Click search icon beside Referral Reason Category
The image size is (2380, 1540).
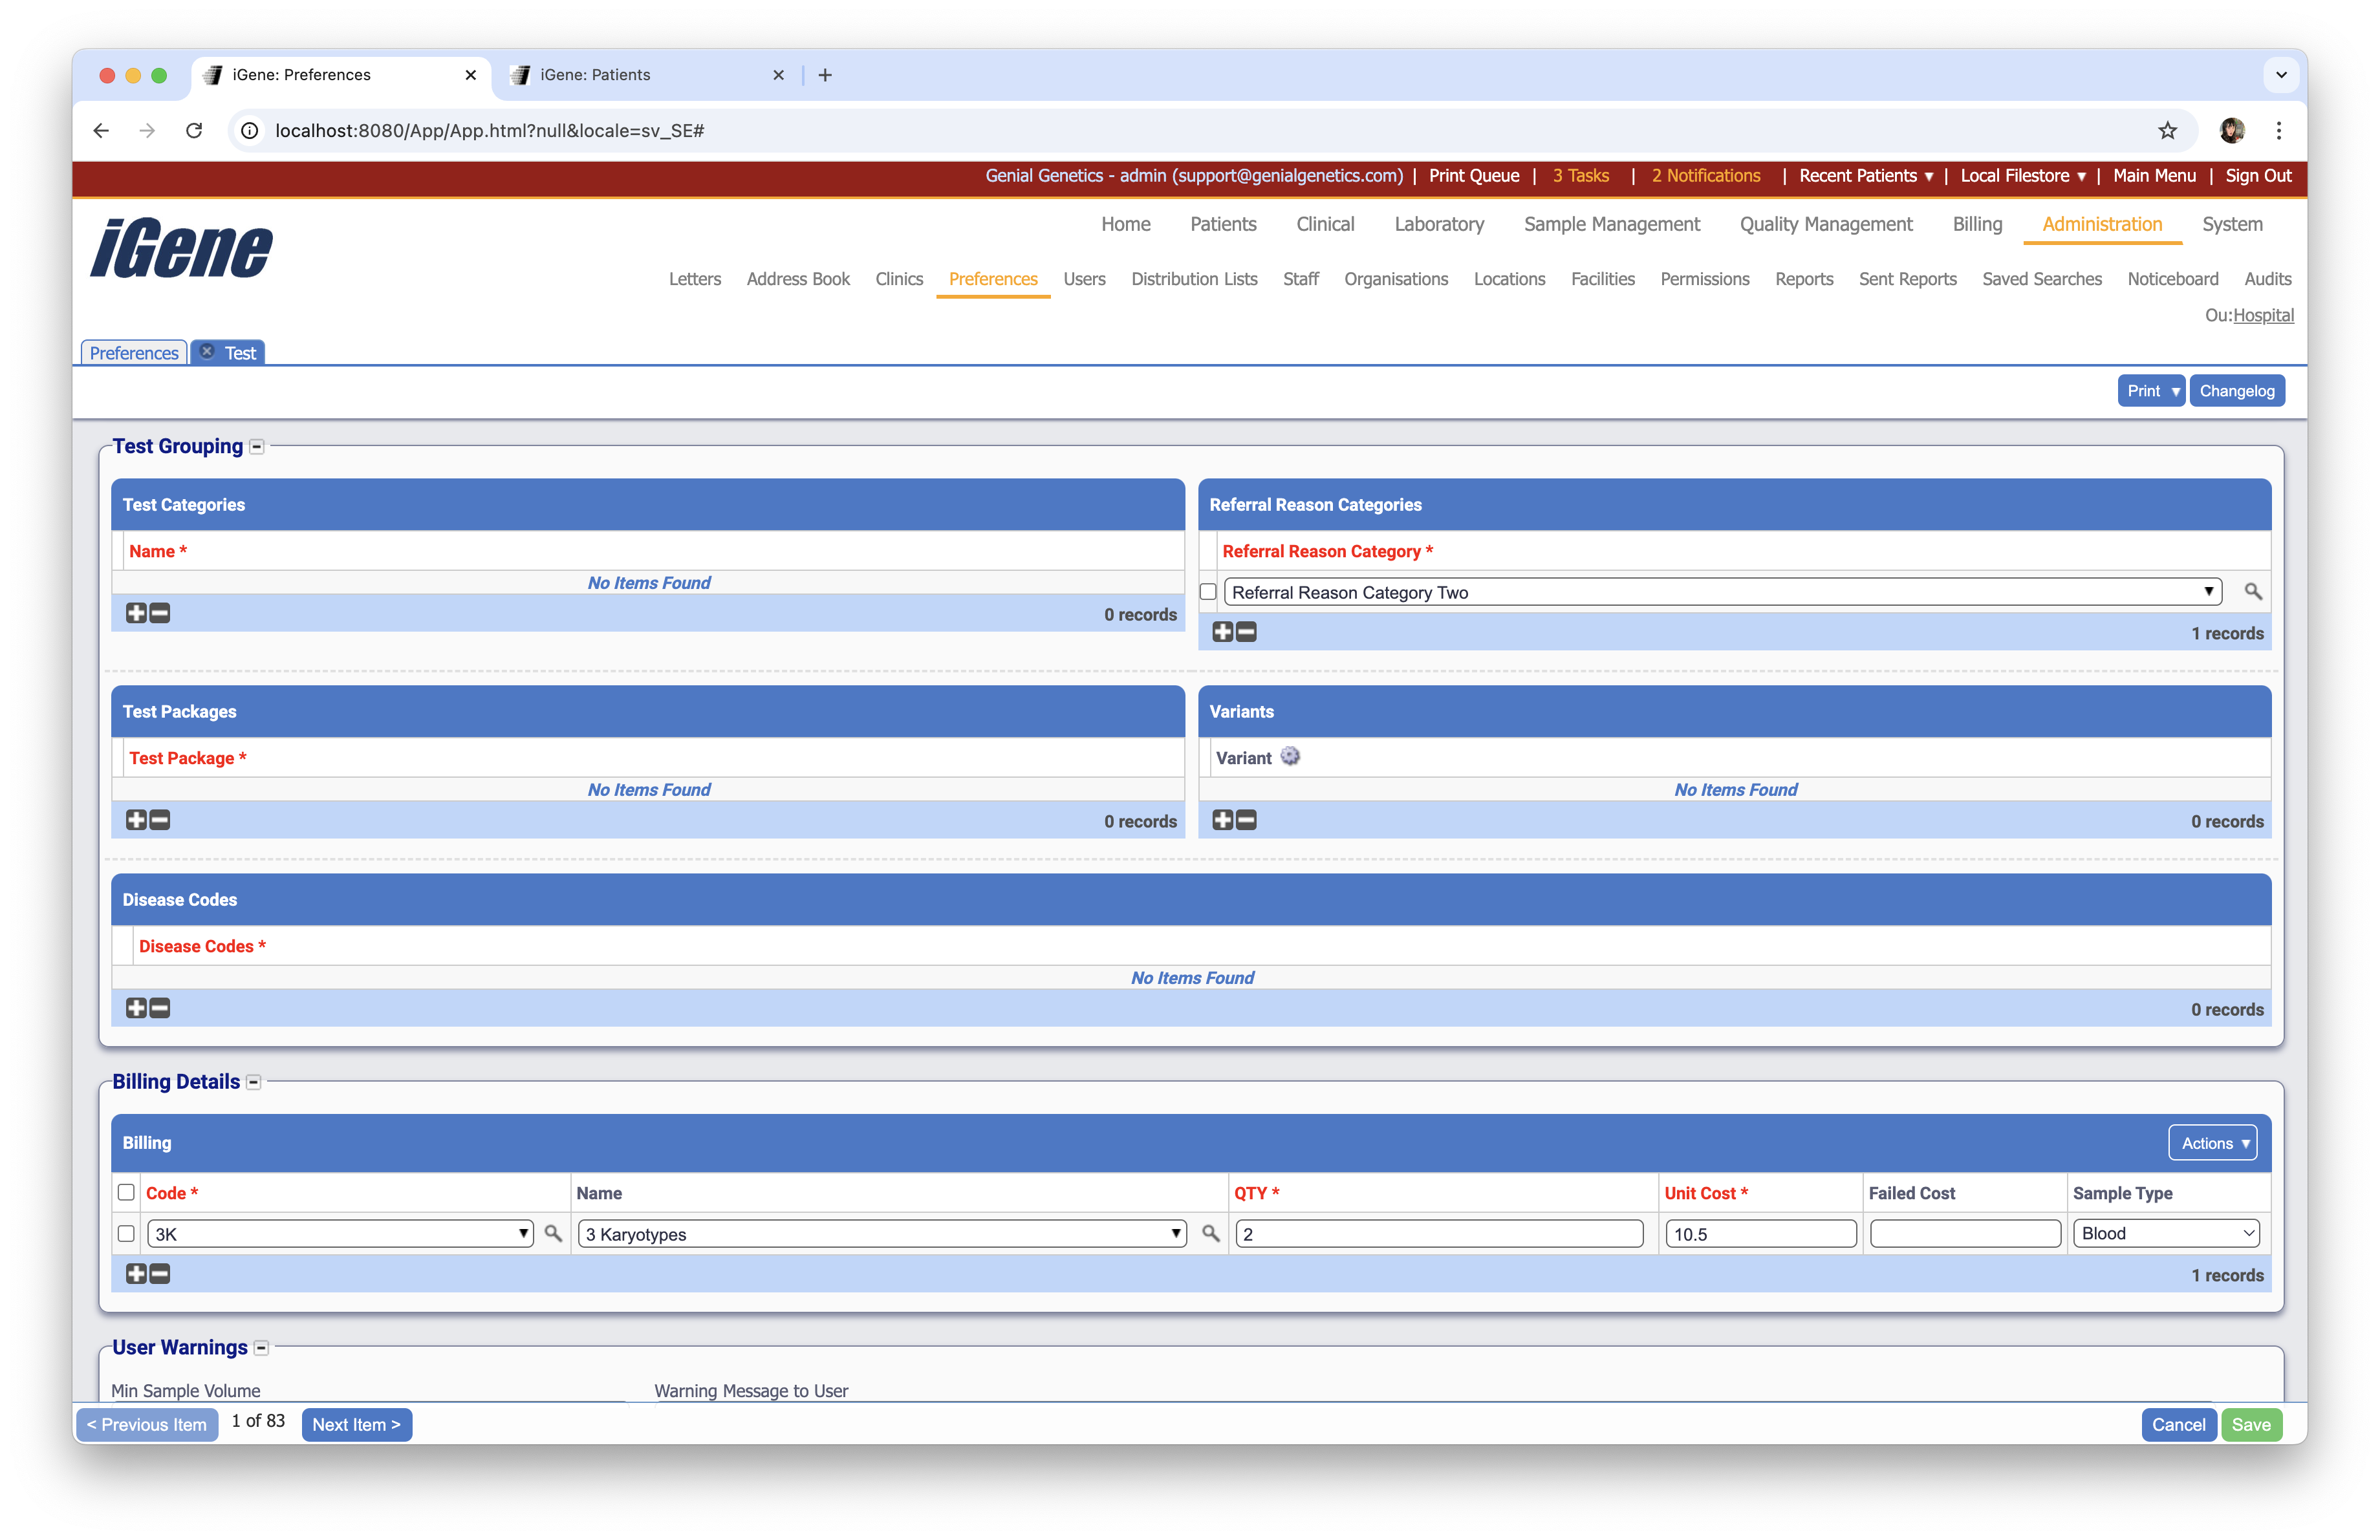click(x=2252, y=592)
